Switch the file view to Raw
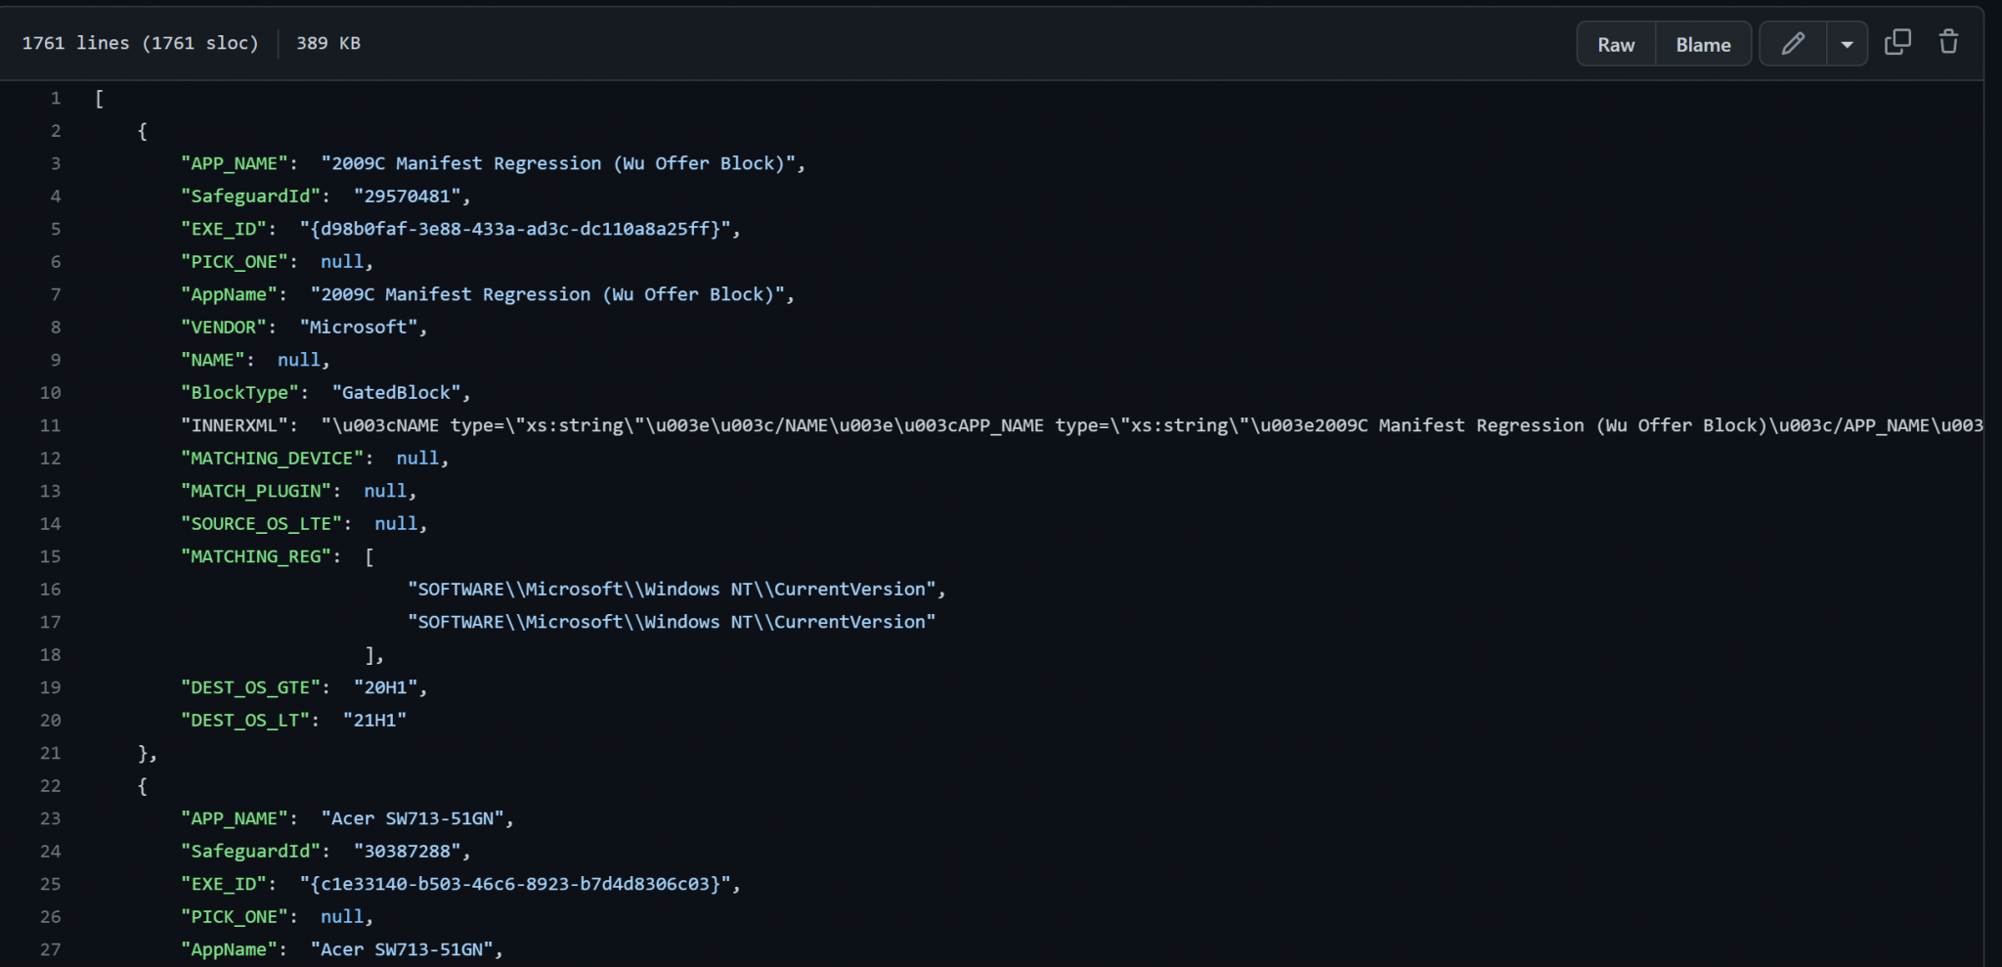This screenshot has height=967, width=2002. point(1615,44)
